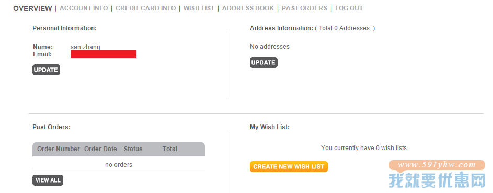
Task: Click the redacted email field
Action: (104, 54)
